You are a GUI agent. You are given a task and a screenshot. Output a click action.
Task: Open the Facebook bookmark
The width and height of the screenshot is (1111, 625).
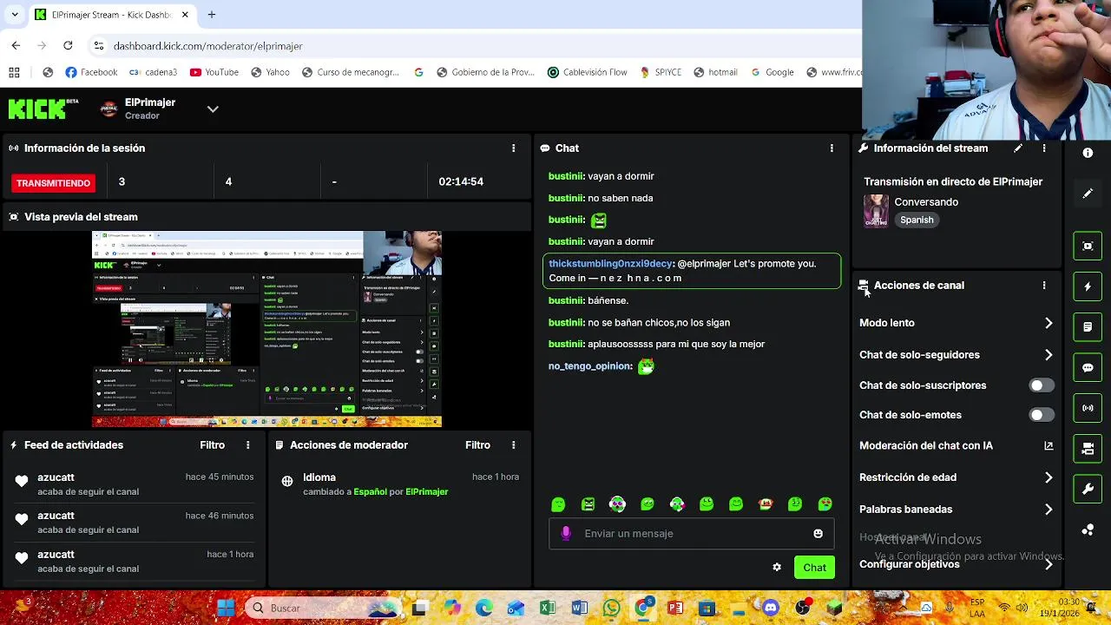(91, 72)
